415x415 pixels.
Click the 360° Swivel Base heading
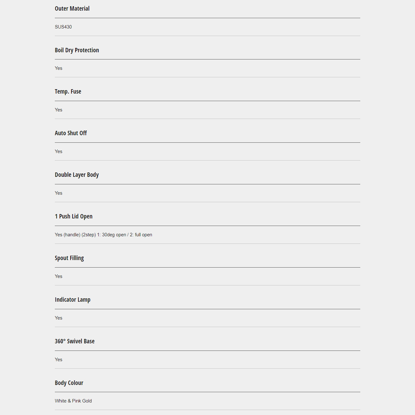tap(75, 341)
